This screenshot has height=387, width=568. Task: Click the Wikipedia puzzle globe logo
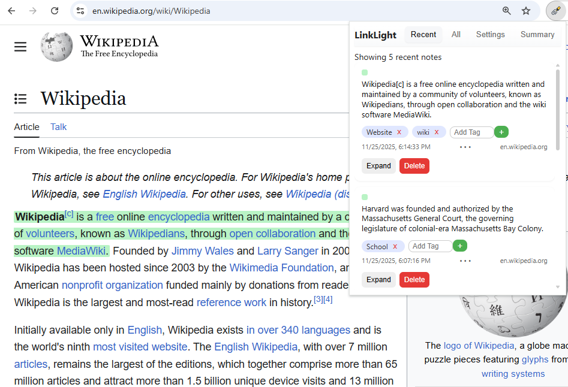(x=56, y=46)
